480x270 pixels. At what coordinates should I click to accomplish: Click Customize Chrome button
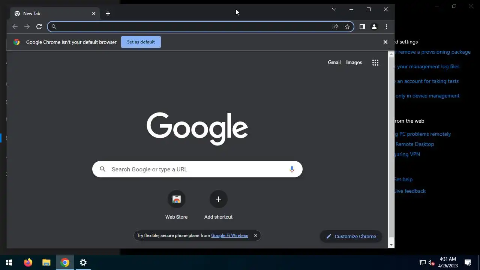(x=351, y=236)
